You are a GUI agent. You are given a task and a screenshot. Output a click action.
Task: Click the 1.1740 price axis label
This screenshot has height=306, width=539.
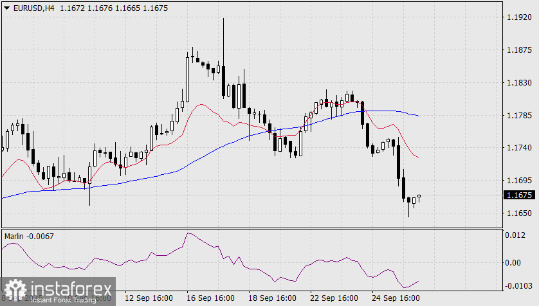coord(519,148)
